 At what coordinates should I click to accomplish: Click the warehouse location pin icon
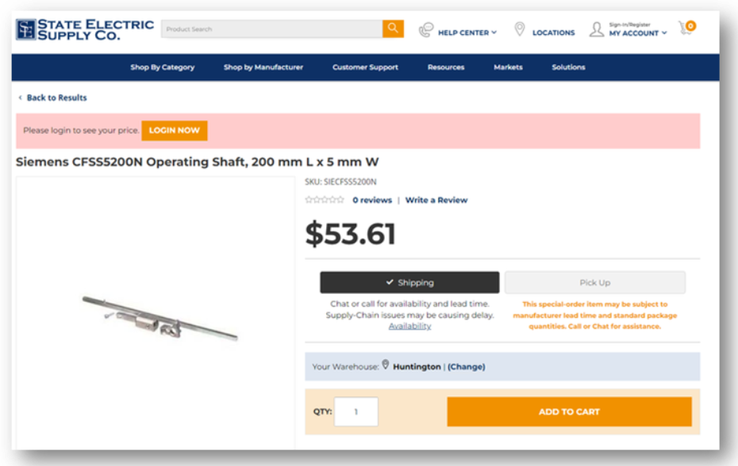click(x=386, y=365)
